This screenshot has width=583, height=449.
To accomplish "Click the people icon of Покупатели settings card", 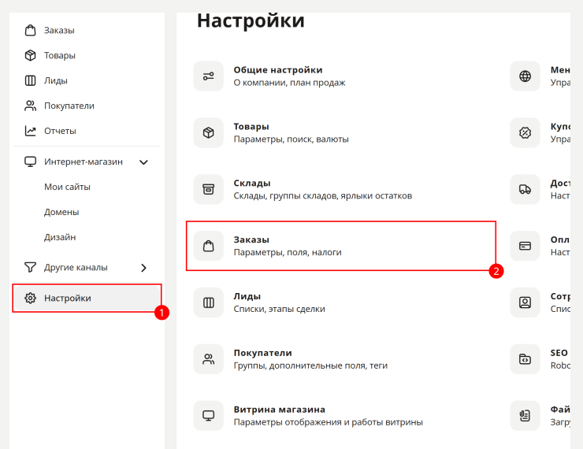I will click(209, 359).
